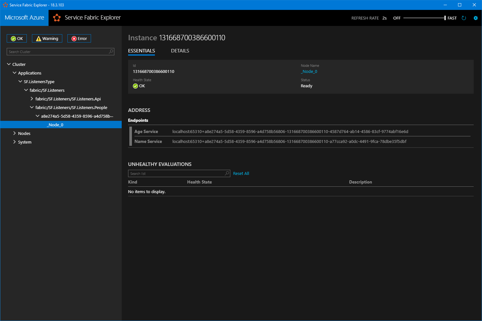
Task: Click the Service Fabric Explorer header title
Action: pyautogui.click(x=93, y=18)
